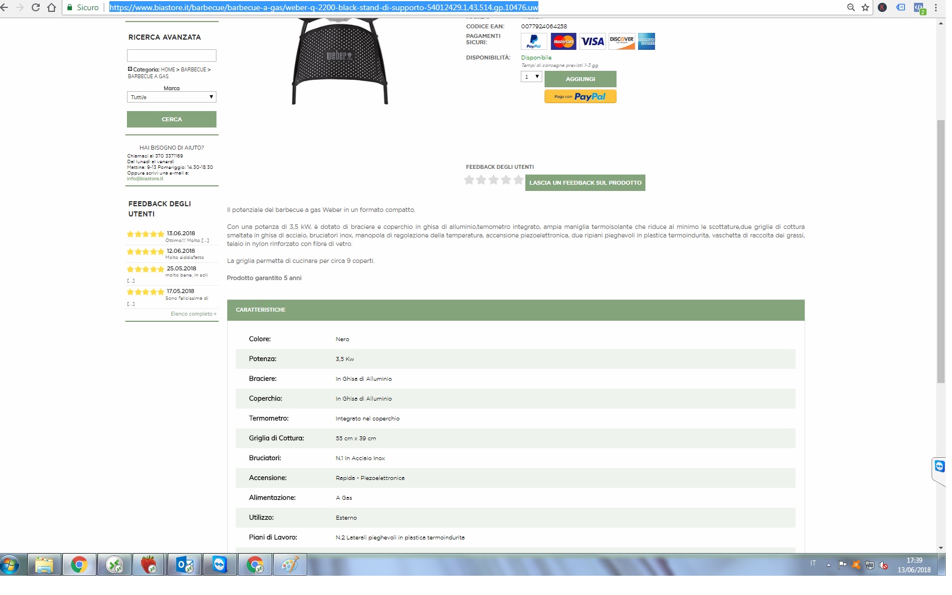Click the fifth gray rating star
The width and height of the screenshot is (952, 595).
[518, 180]
